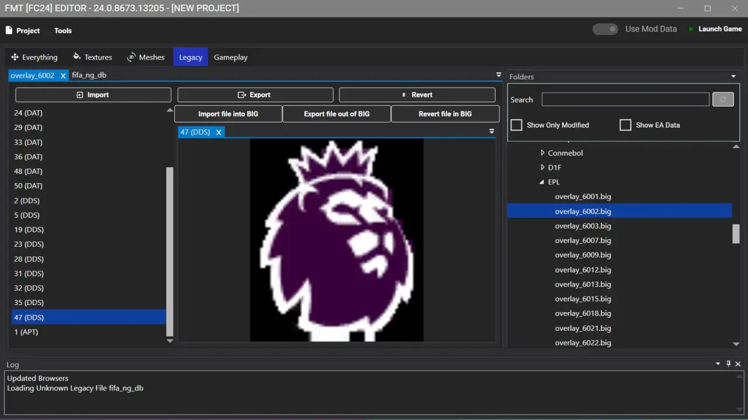Image resolution: width=748 pixels, height=420 pixels.
Task: Click the Revert button
Action: 417,94
